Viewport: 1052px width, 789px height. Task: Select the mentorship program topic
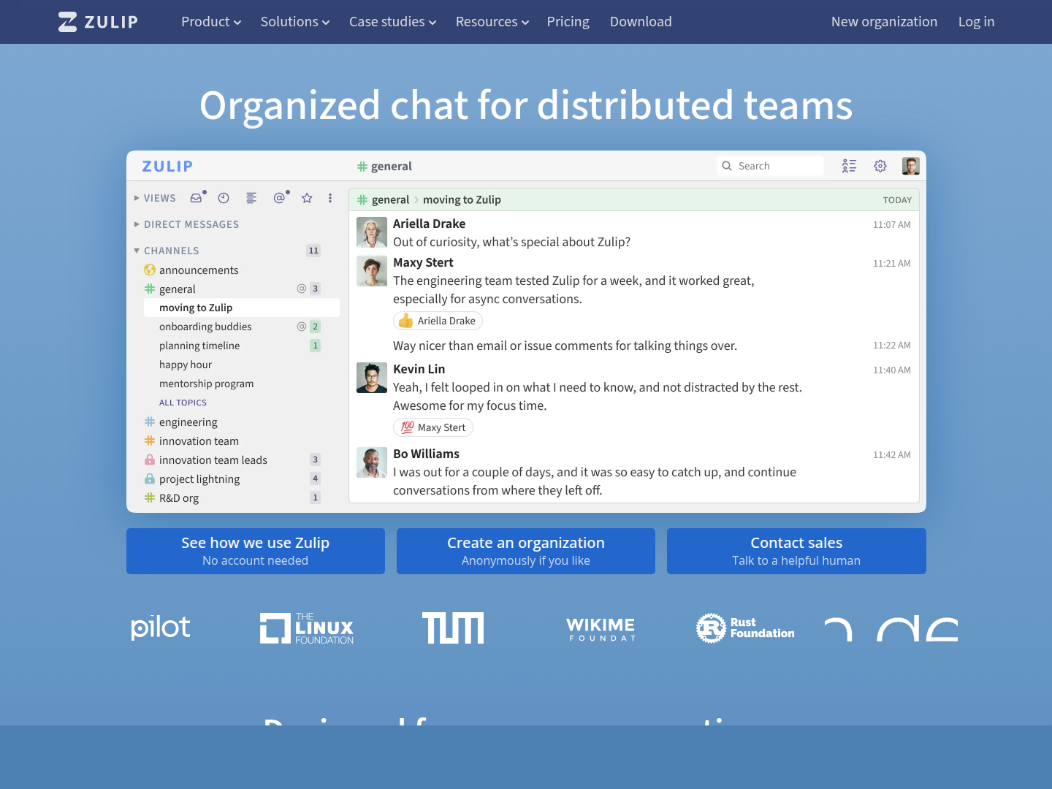coord(207,384)
